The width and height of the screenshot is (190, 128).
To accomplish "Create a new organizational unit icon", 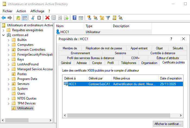I will [x=102, y=18].
